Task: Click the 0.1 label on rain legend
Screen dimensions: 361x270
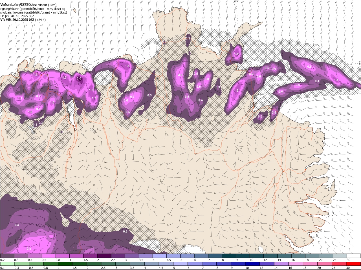Action: [2, 268]
